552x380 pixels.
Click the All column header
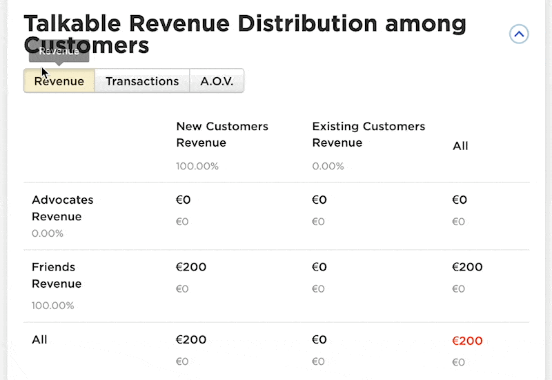pyautogui.click(x=460, y=146)
